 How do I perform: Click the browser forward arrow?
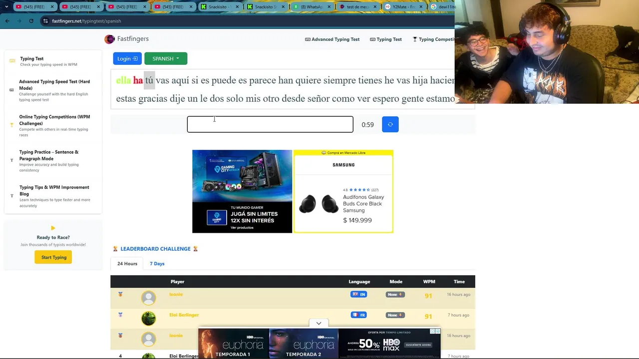(19, 21)
